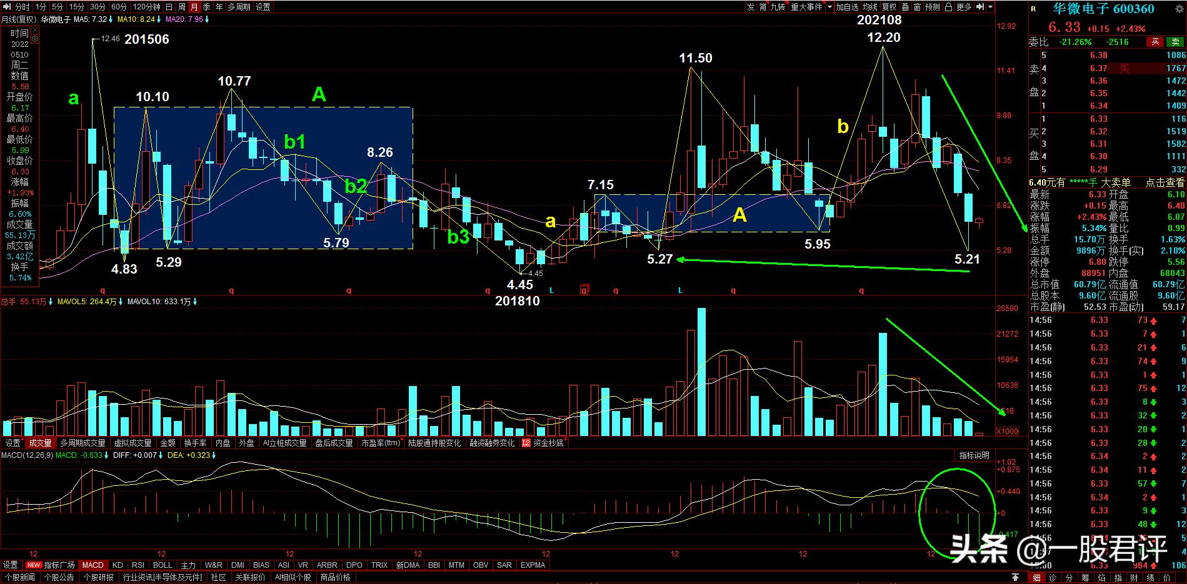Switch chart to 季 quarterly period
The width and height of the screenshot is (1187, 584).
coord(207,7)
